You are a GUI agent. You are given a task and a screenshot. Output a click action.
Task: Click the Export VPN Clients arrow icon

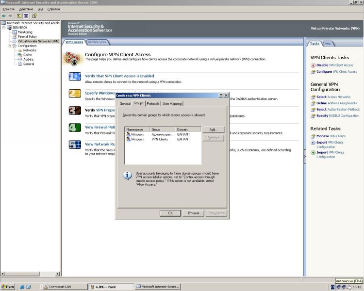click(x=313, y=143)
